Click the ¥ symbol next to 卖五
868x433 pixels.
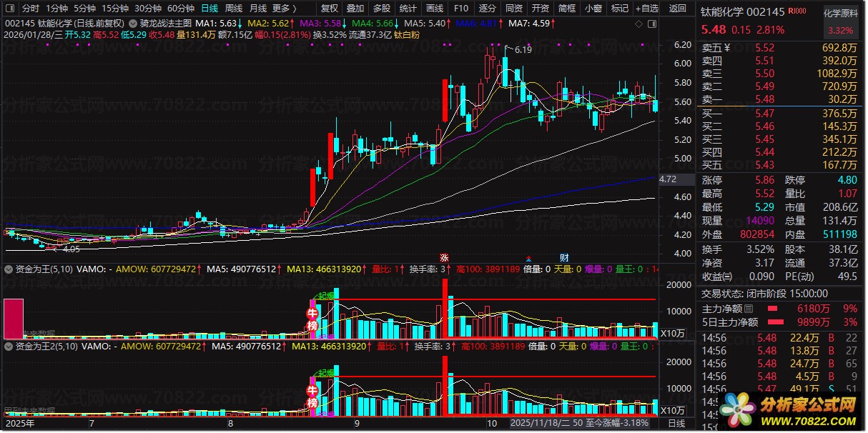tap(727, 48)
